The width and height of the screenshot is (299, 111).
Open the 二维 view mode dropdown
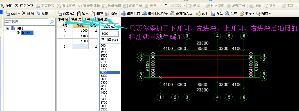pos(178,6)
